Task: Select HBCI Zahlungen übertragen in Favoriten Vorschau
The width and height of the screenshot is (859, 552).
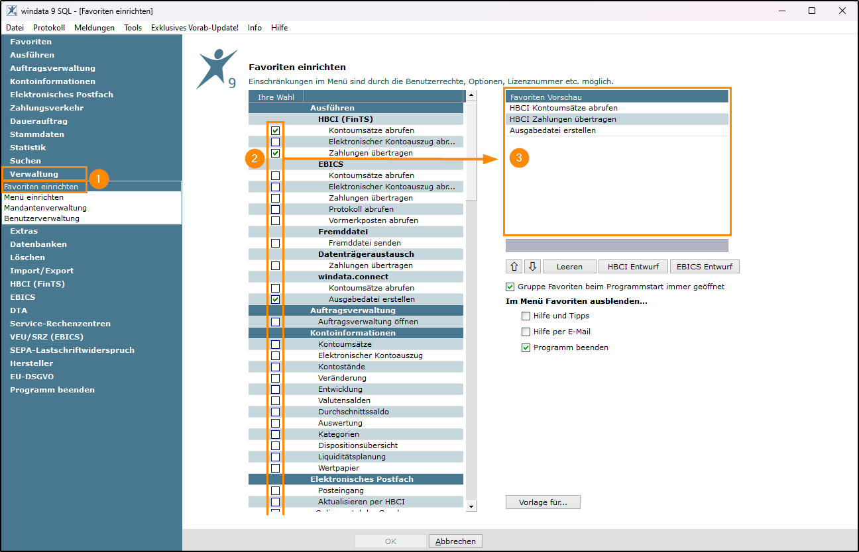Action: 616,119
